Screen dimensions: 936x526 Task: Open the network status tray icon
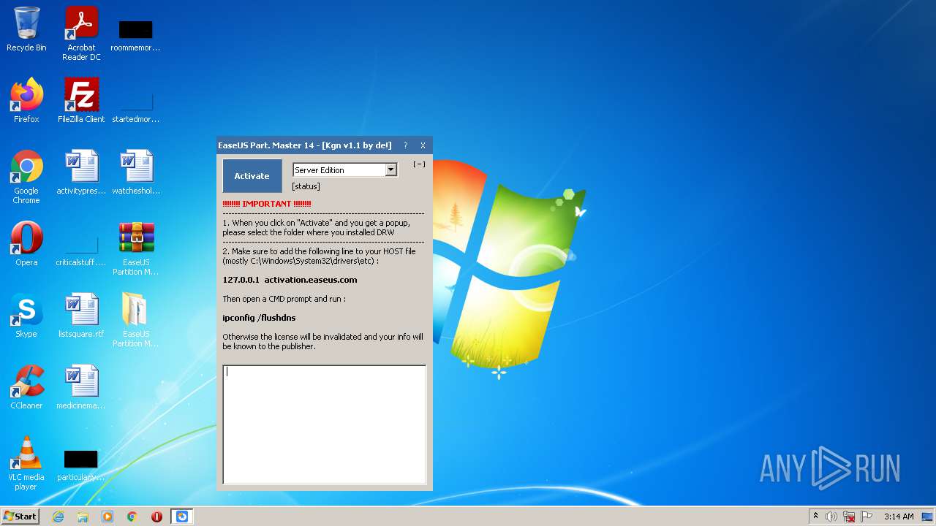pos(849,517)
